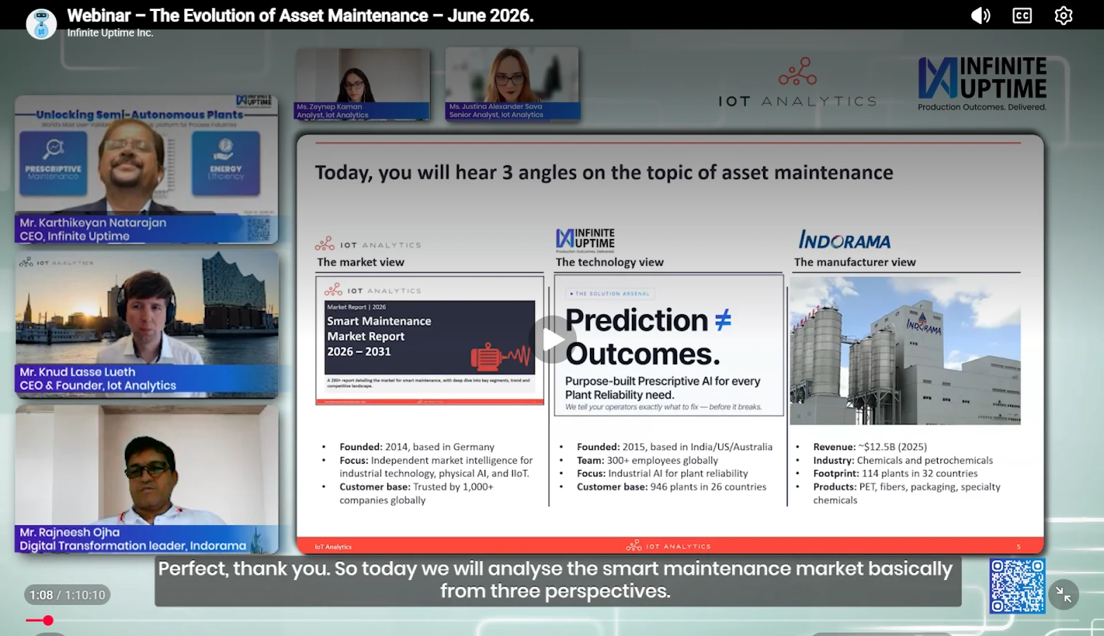Click 'Footprint: 114 plants in 32 countries' bullet
The width and height of the screenshot is (1104, 636).
[x=895, y=473]
